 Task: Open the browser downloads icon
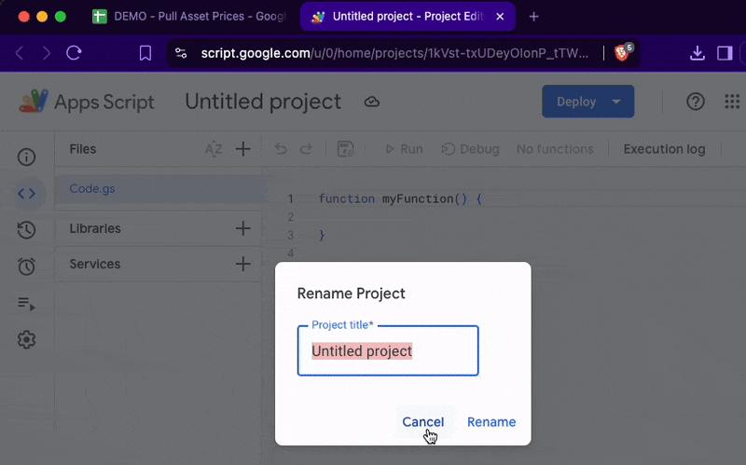coord(697,53)
